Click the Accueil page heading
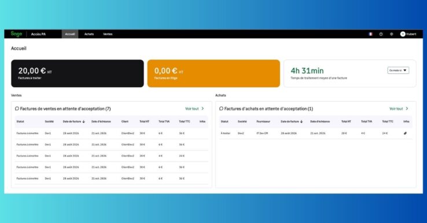Screen dimensions: 427x223 (x=19, y=49)
